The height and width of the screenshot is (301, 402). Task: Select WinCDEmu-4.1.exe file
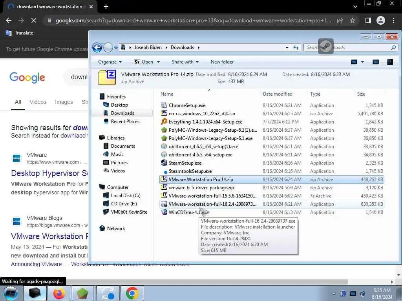pyautogui.click(x=188, y=212)
